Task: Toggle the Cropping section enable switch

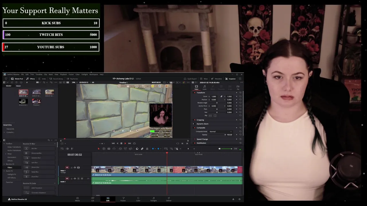Action: tap(195, 120)
